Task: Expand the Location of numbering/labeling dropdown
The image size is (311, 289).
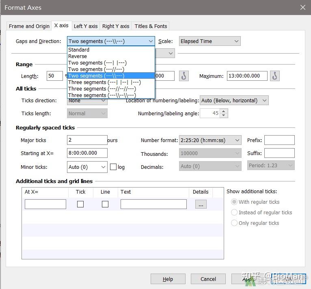Action: [234, 100]
